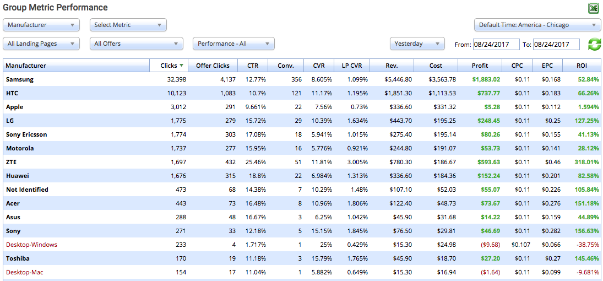Click the Desktop-Windows manufacturer entry
603x281 pixels.
point(31,245)
